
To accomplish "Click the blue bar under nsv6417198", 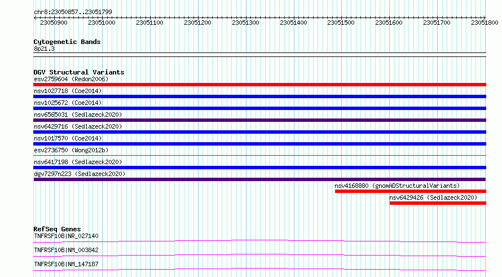I will 259,168.
